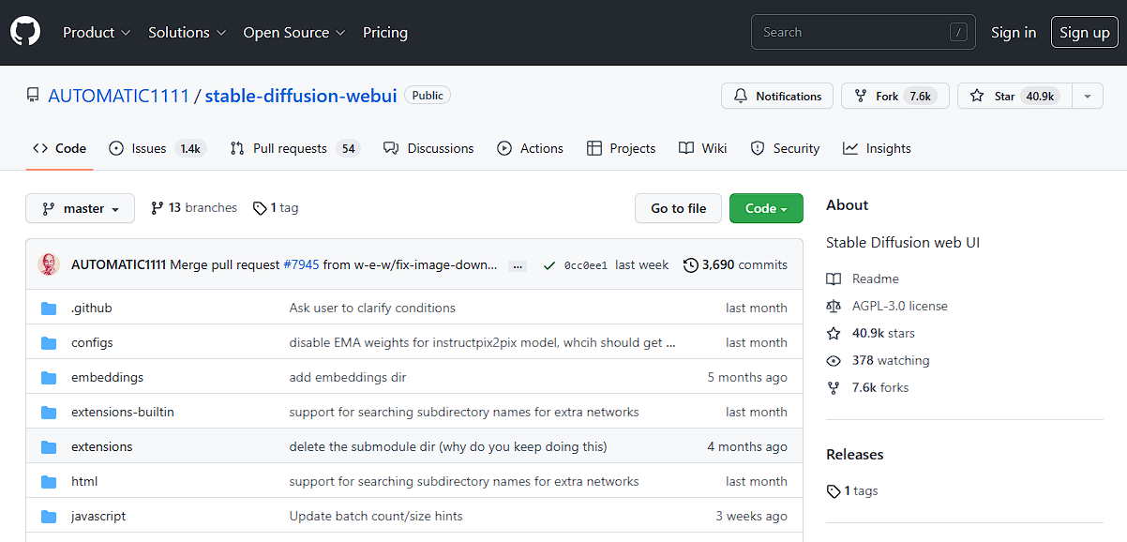Open the embeddings folder
Viewport: 1127px width, 542px height.
107,377
